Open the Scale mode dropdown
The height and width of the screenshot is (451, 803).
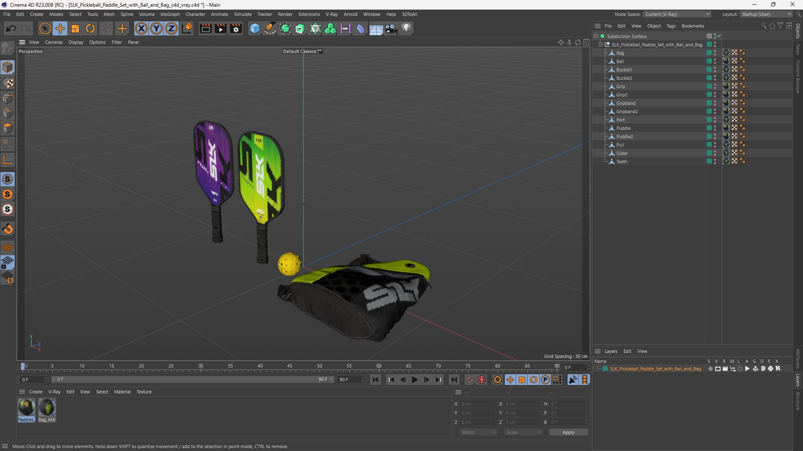tap(523, 432)
